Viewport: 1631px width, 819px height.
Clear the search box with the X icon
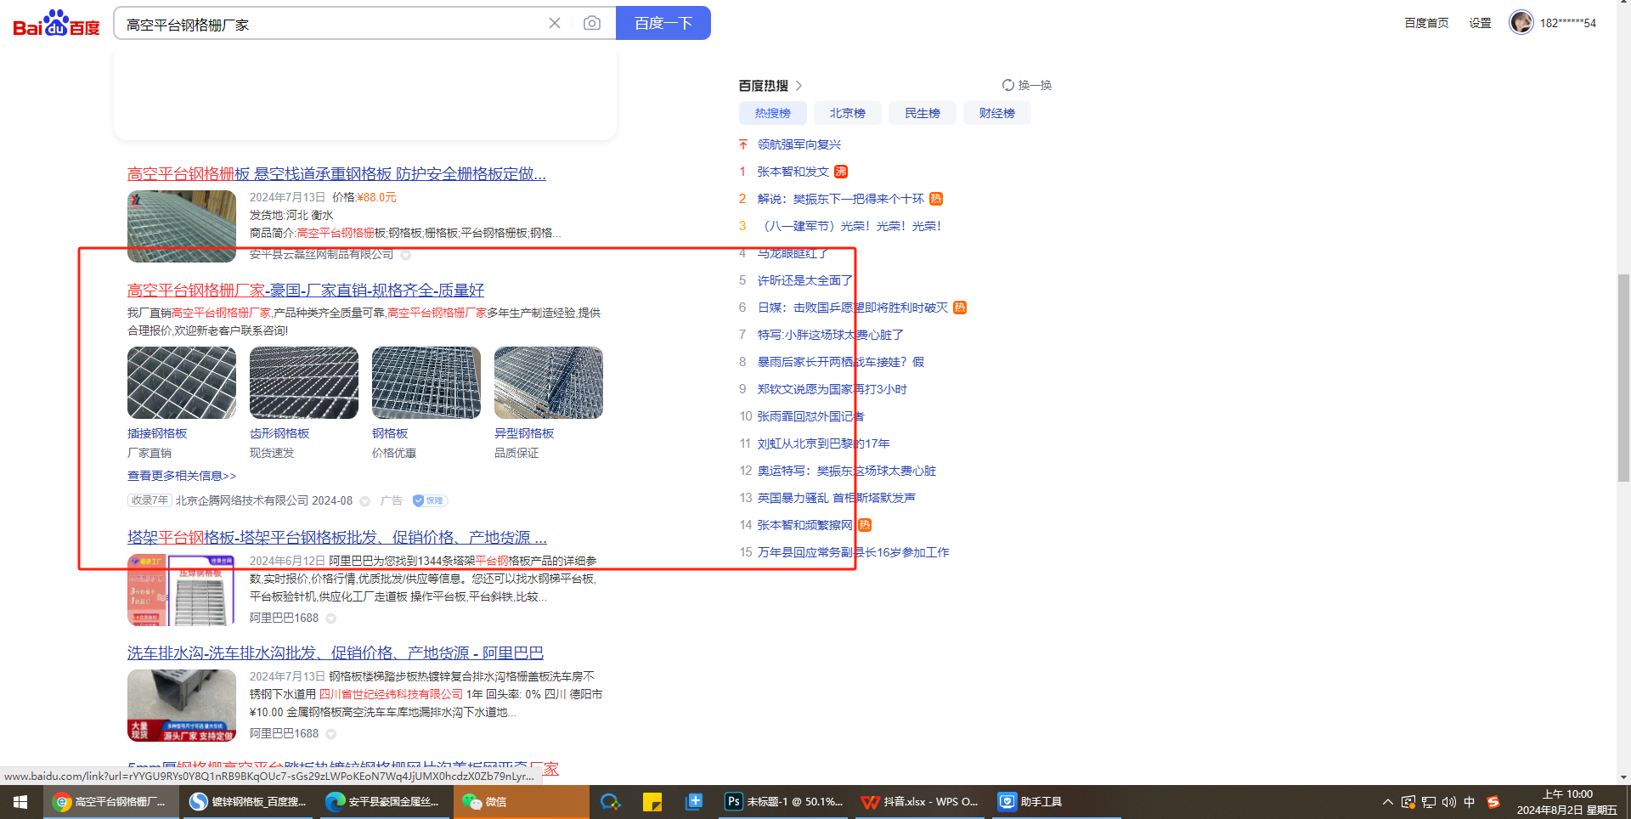(555, 23)
